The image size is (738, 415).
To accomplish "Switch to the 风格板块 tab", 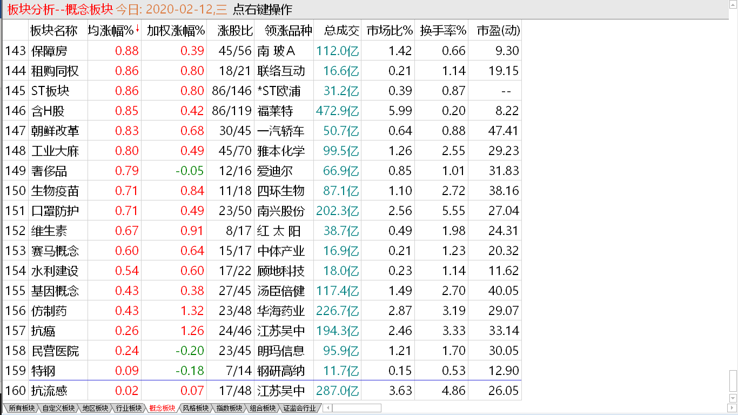I will coord(196,408).
